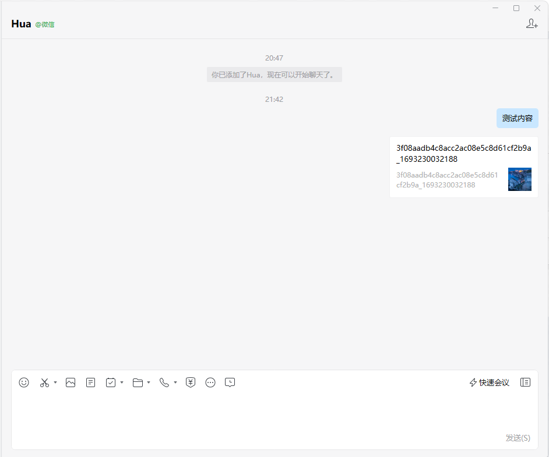Start a 快速会议 quick meeting
This screenshot has height=457, width=549.
pyautogui.click(x=489, y=382)
